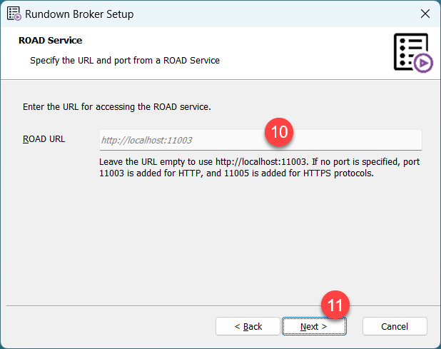This screenshot has width=441, height=349.
Task: Click the red step marker numbered 10
Action: [280, 132]
